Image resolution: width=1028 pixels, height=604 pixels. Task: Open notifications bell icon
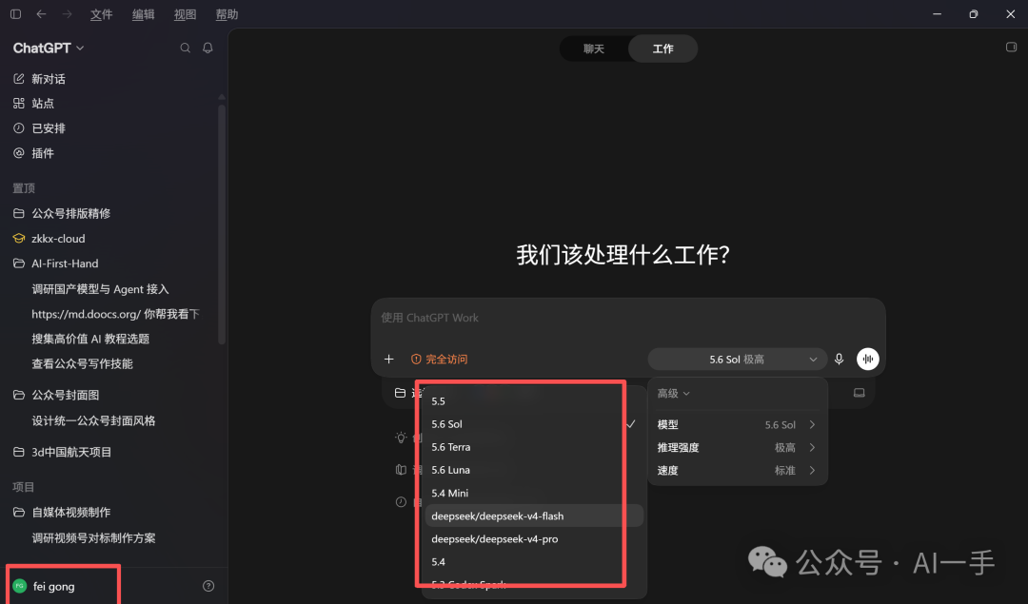(x=208, y=48)
